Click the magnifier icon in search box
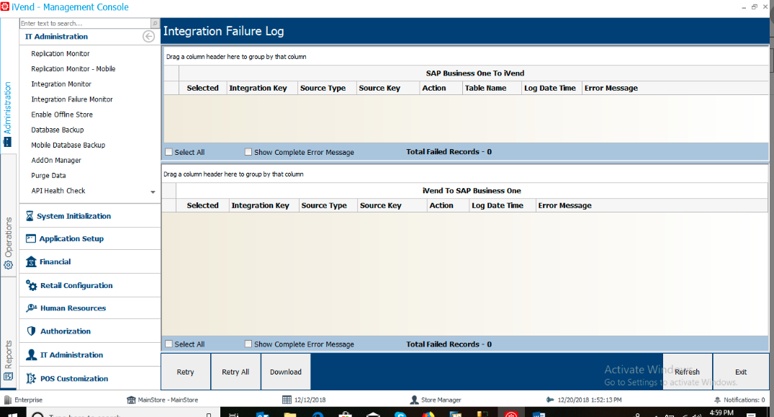This screenshot has width=774, height=417. 155,23
